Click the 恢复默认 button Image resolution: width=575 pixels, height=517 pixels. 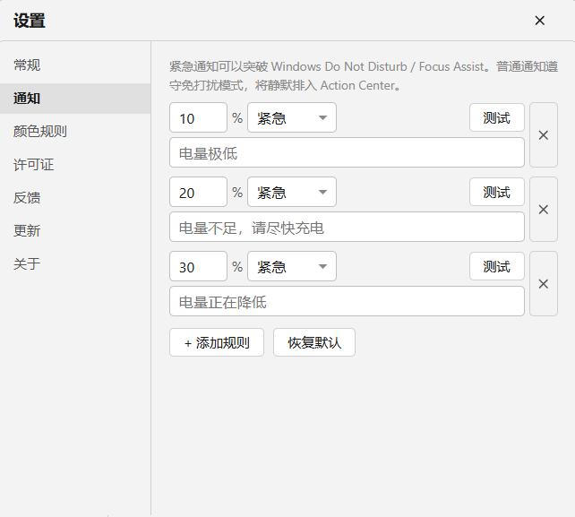tap(314, 342)
